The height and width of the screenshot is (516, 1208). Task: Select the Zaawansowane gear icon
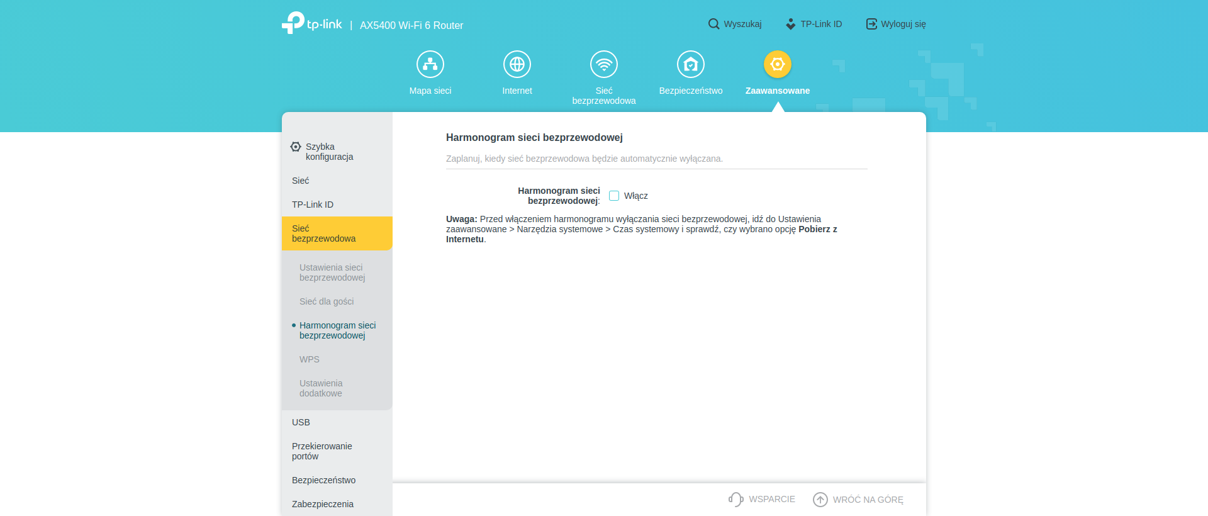(x=778, y=64)
